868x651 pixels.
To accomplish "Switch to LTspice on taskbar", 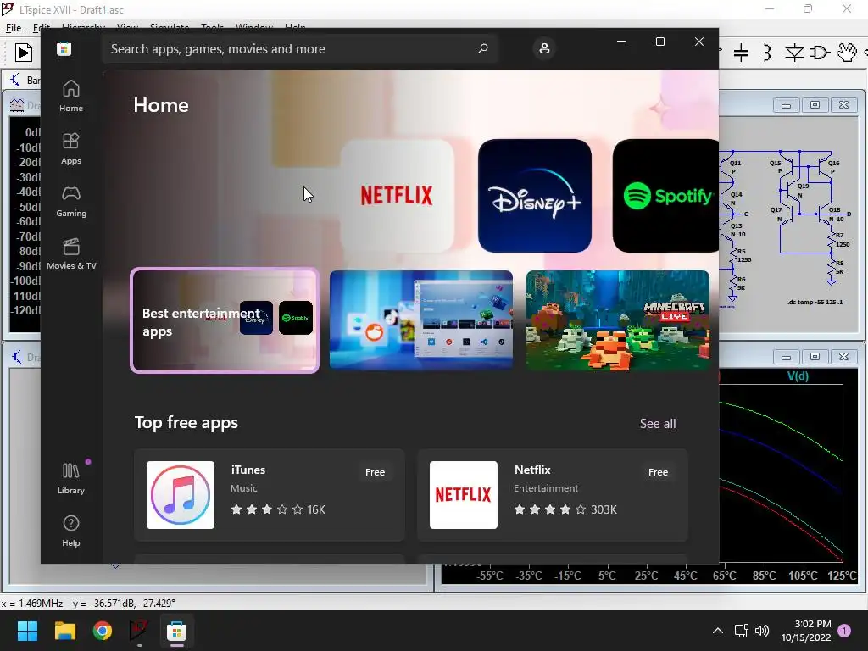I will click(x=140, y=631).
